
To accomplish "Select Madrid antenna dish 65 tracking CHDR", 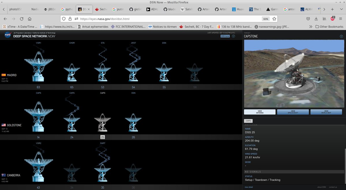I will coord(72,73).
